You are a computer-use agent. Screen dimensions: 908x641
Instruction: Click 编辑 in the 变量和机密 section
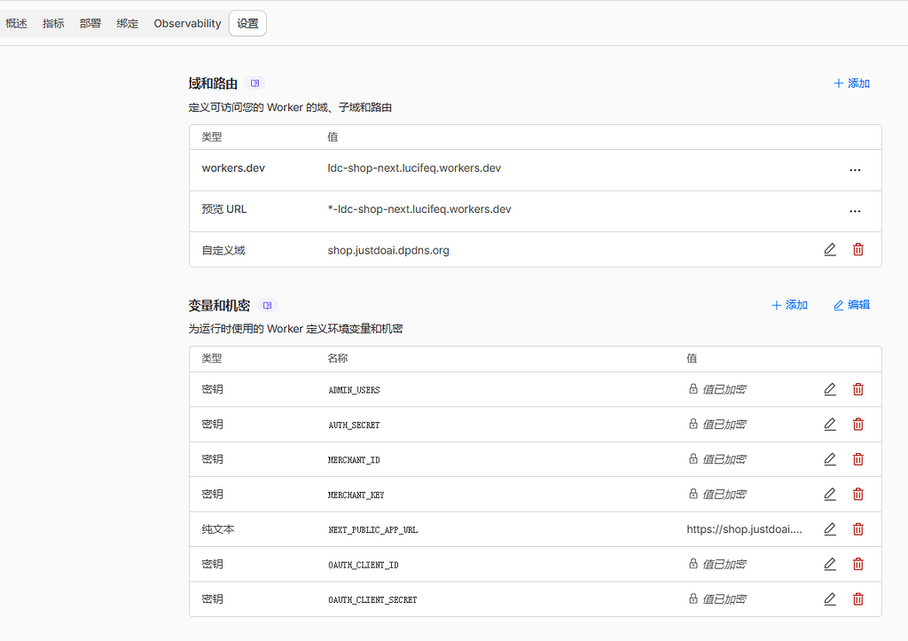point(852,305)
